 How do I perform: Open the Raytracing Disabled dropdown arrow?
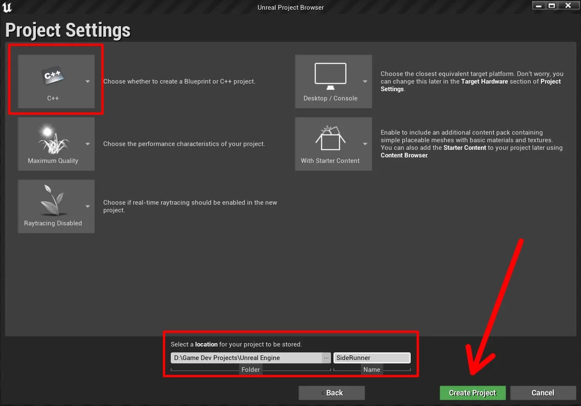pyautogui.click(x=88, y=206)
